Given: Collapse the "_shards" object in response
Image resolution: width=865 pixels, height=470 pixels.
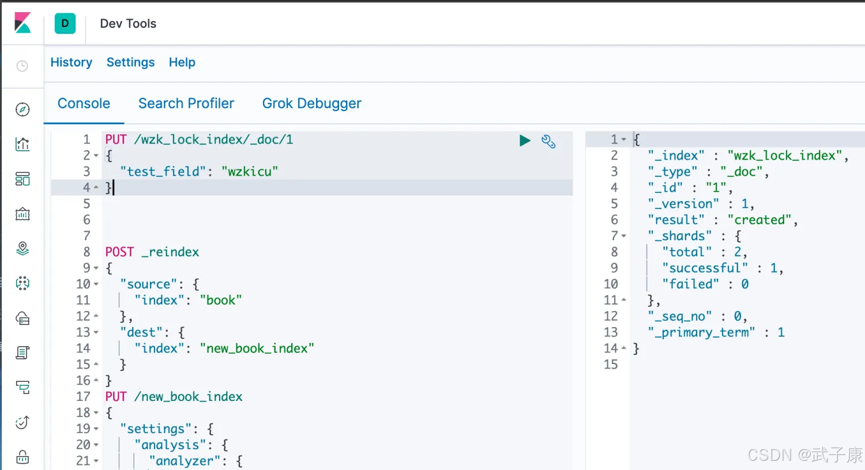Looking at the screenshot, I should click(x=624, y=236).
